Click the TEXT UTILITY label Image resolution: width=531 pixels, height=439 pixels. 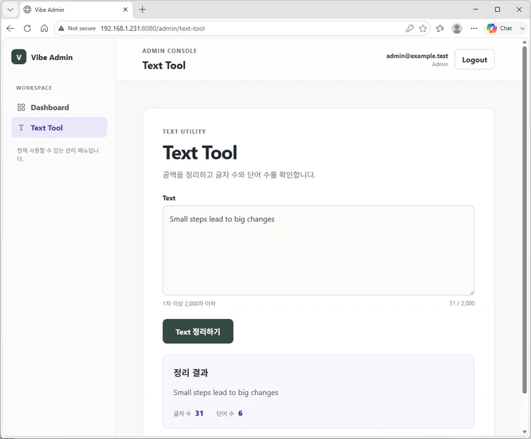(184, 132)
